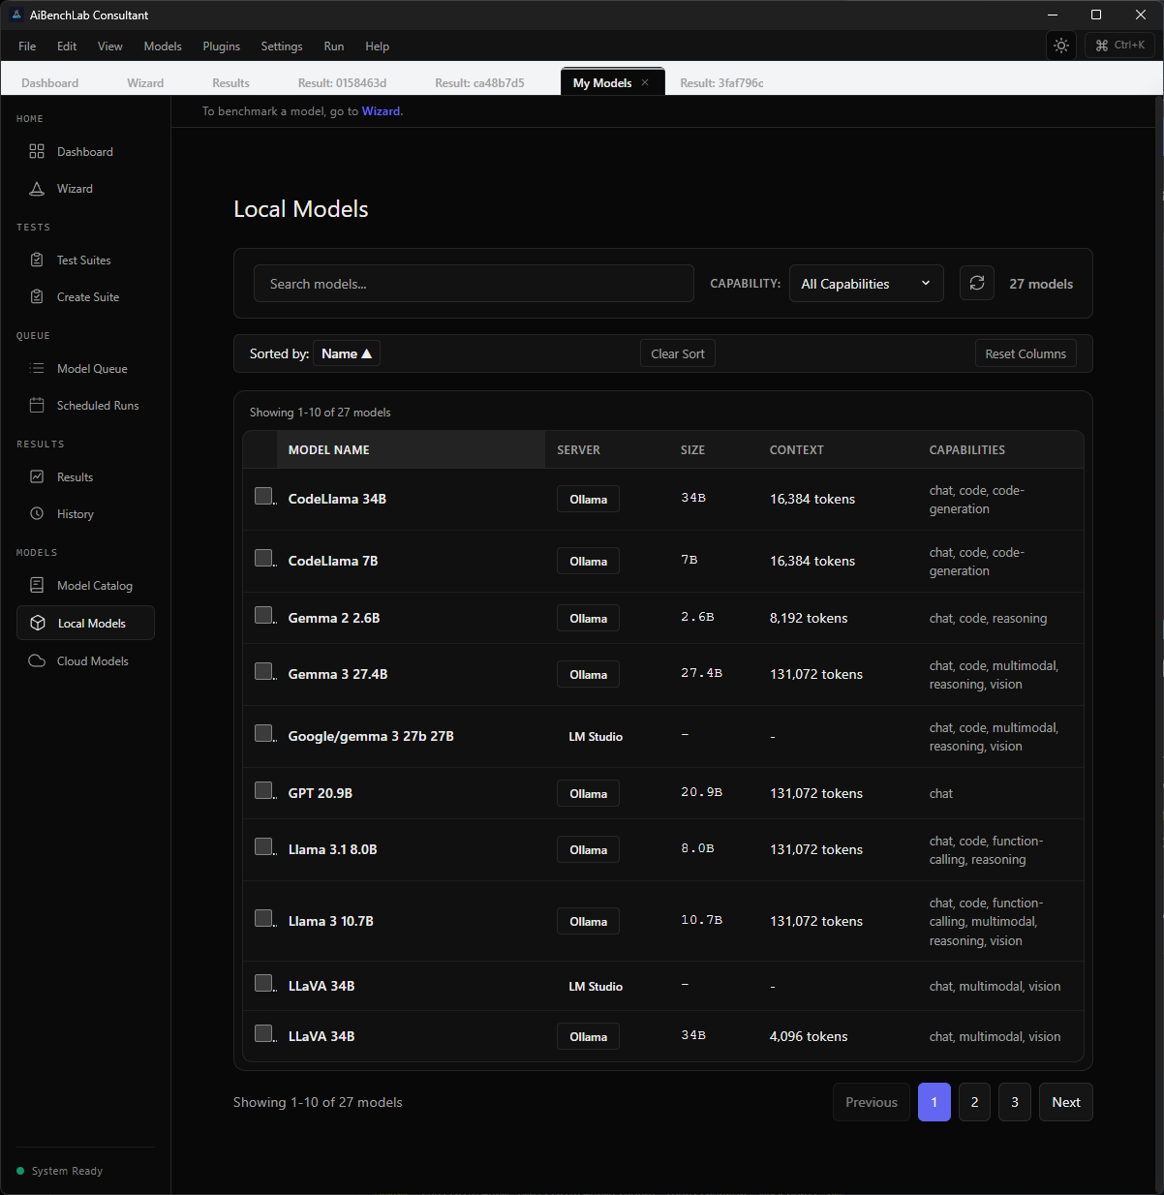Viewport: 1164px width, 1195px height.
Task: Go to page 2 of models
Action: pos(974,1102)
